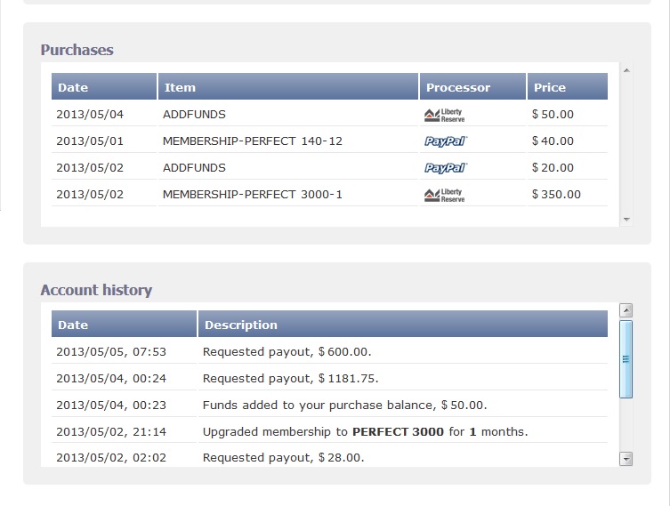670x506 pixels.
Task: Click the Processor column header
Action: (x=472, y=87)
